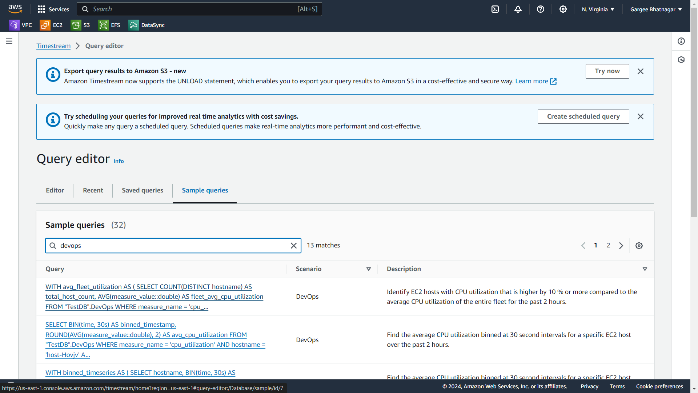The height and width of the screenshot is (393, 698).
Task: Dismiss the scheduled queries banner
Action: tap(640, 116)
